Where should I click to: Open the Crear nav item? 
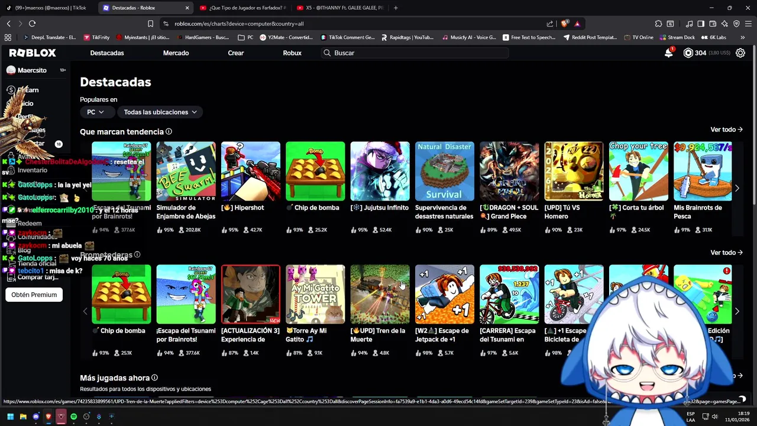236,53
